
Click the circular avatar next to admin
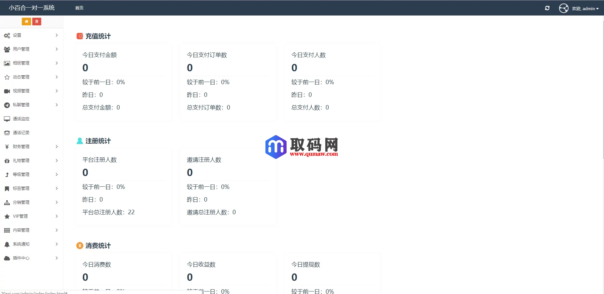tap(564, 8)
